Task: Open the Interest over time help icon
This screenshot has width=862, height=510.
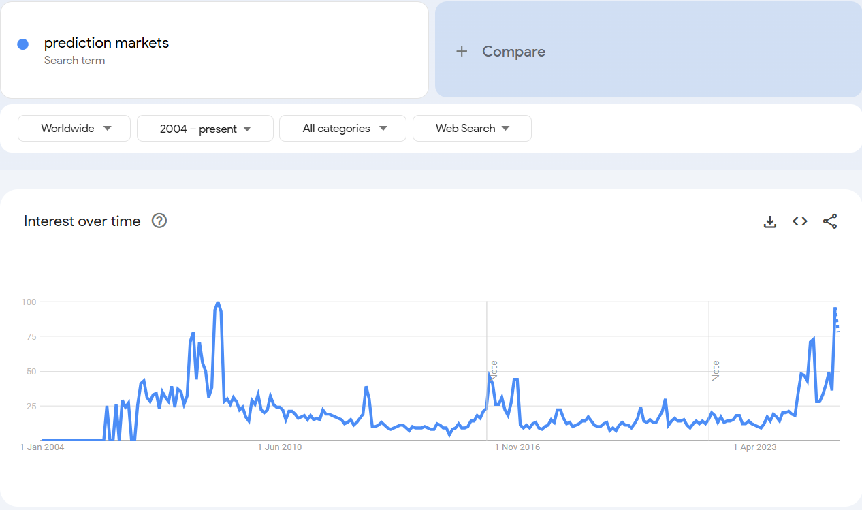Action: pyautogui.click(x=159, y=221)
